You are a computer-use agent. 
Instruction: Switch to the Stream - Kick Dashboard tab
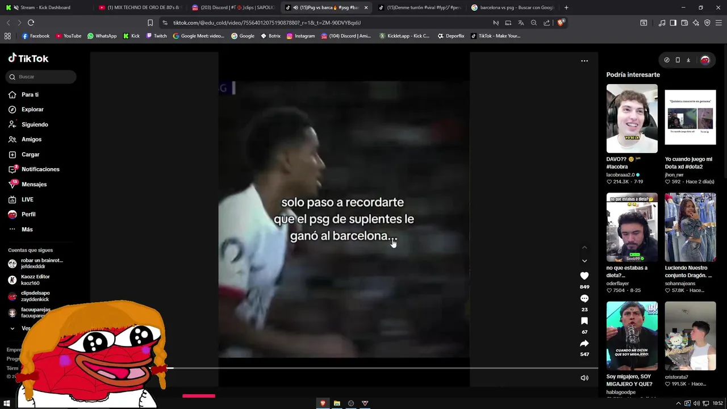pos(45,7)
